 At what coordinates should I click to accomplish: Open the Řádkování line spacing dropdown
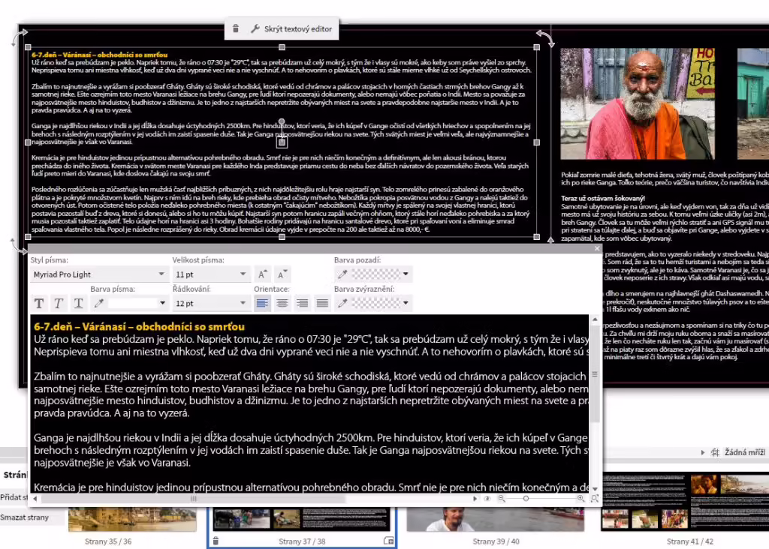click(x=210, y=304)
